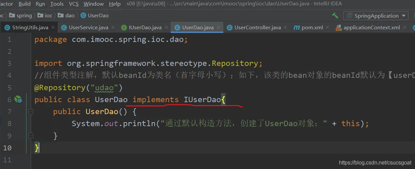Image resolution: width=415 pixels, height=169 pixels.
Task: Switch to the IUserDao.java tab
Action: click(145, 28)
